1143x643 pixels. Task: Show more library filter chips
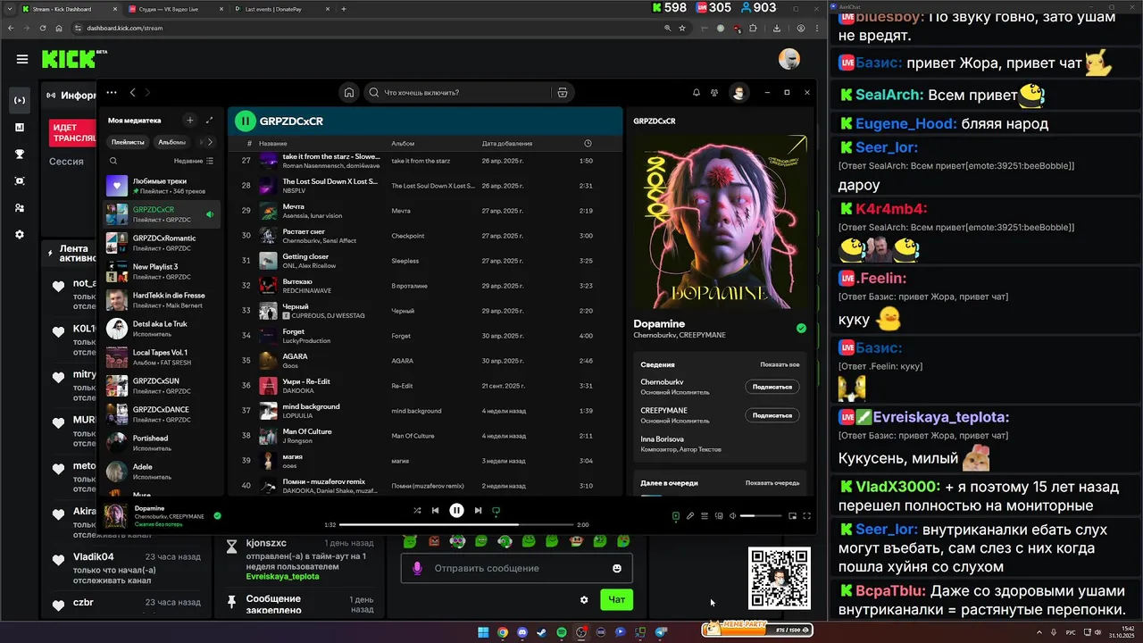pyautogui.click(x=210, y=142)
